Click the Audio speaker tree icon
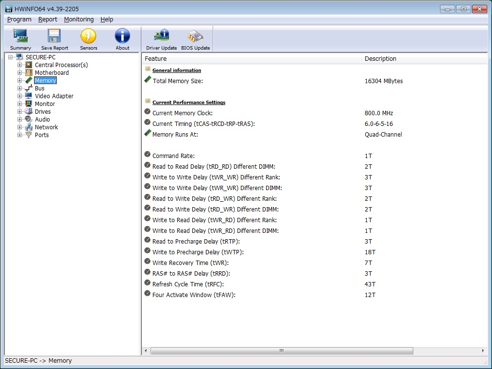 pyautogui.click(x=29, y=119)
